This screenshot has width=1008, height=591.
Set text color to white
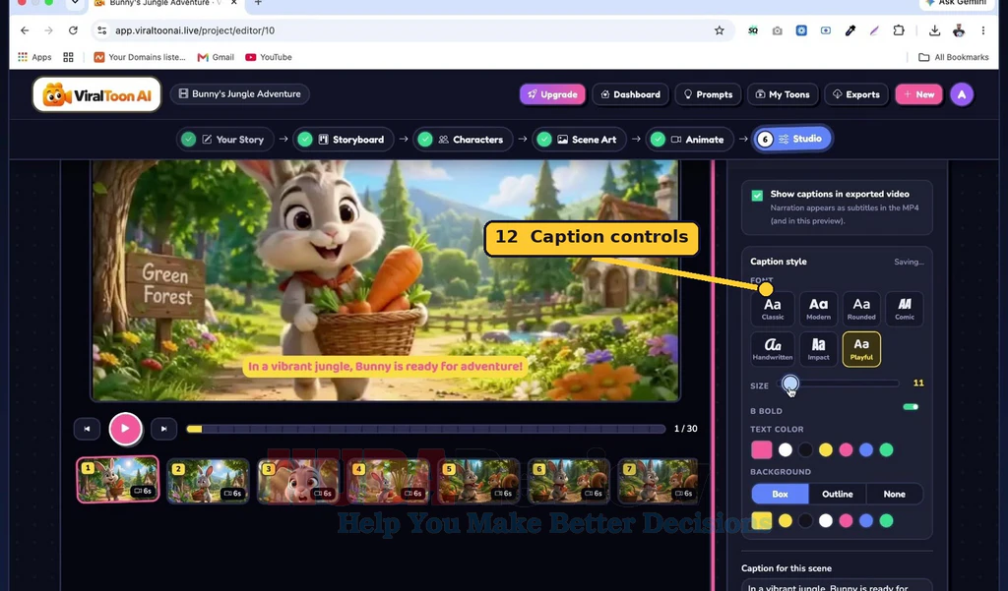pyautogui.click(x=785, y=449)
